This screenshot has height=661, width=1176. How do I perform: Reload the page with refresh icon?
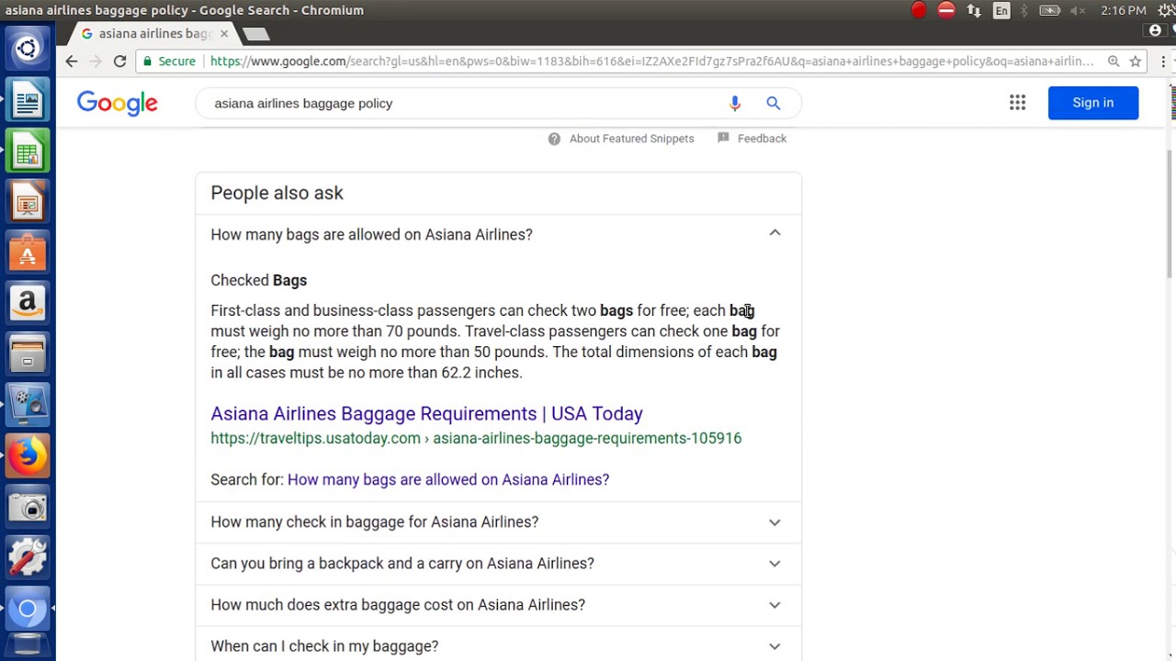(x=119, y=62)
